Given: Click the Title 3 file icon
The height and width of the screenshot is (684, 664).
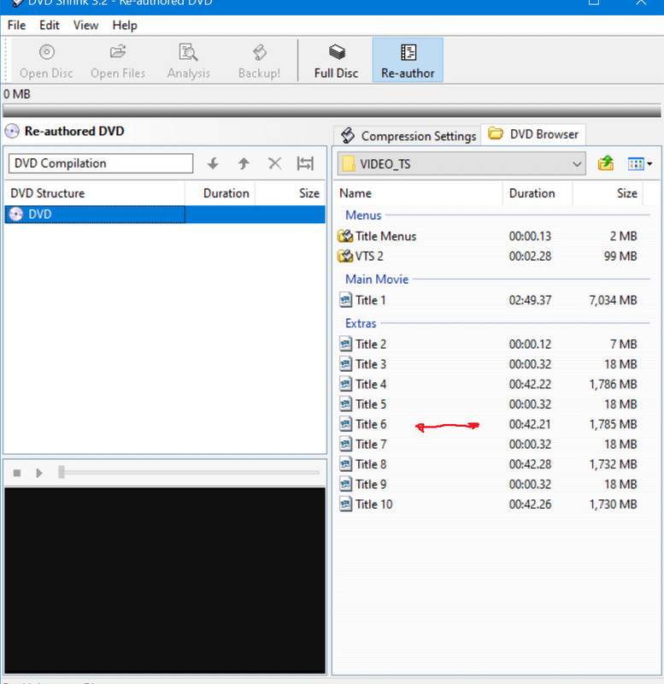Looking at the screenshot, I should [346, 364].
